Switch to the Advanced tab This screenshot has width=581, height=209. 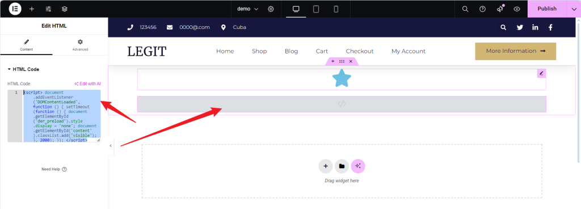pyautogui.click(x=80, y=45)
